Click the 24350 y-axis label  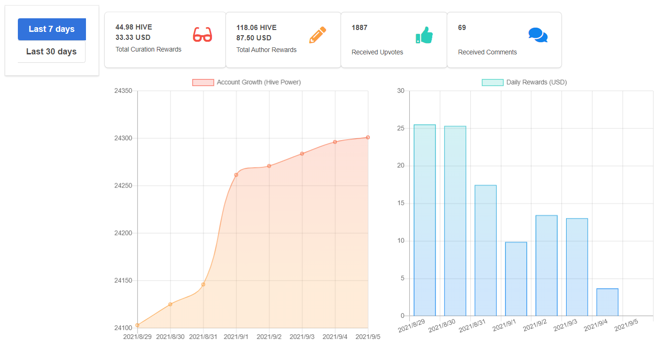click(123, 91)
